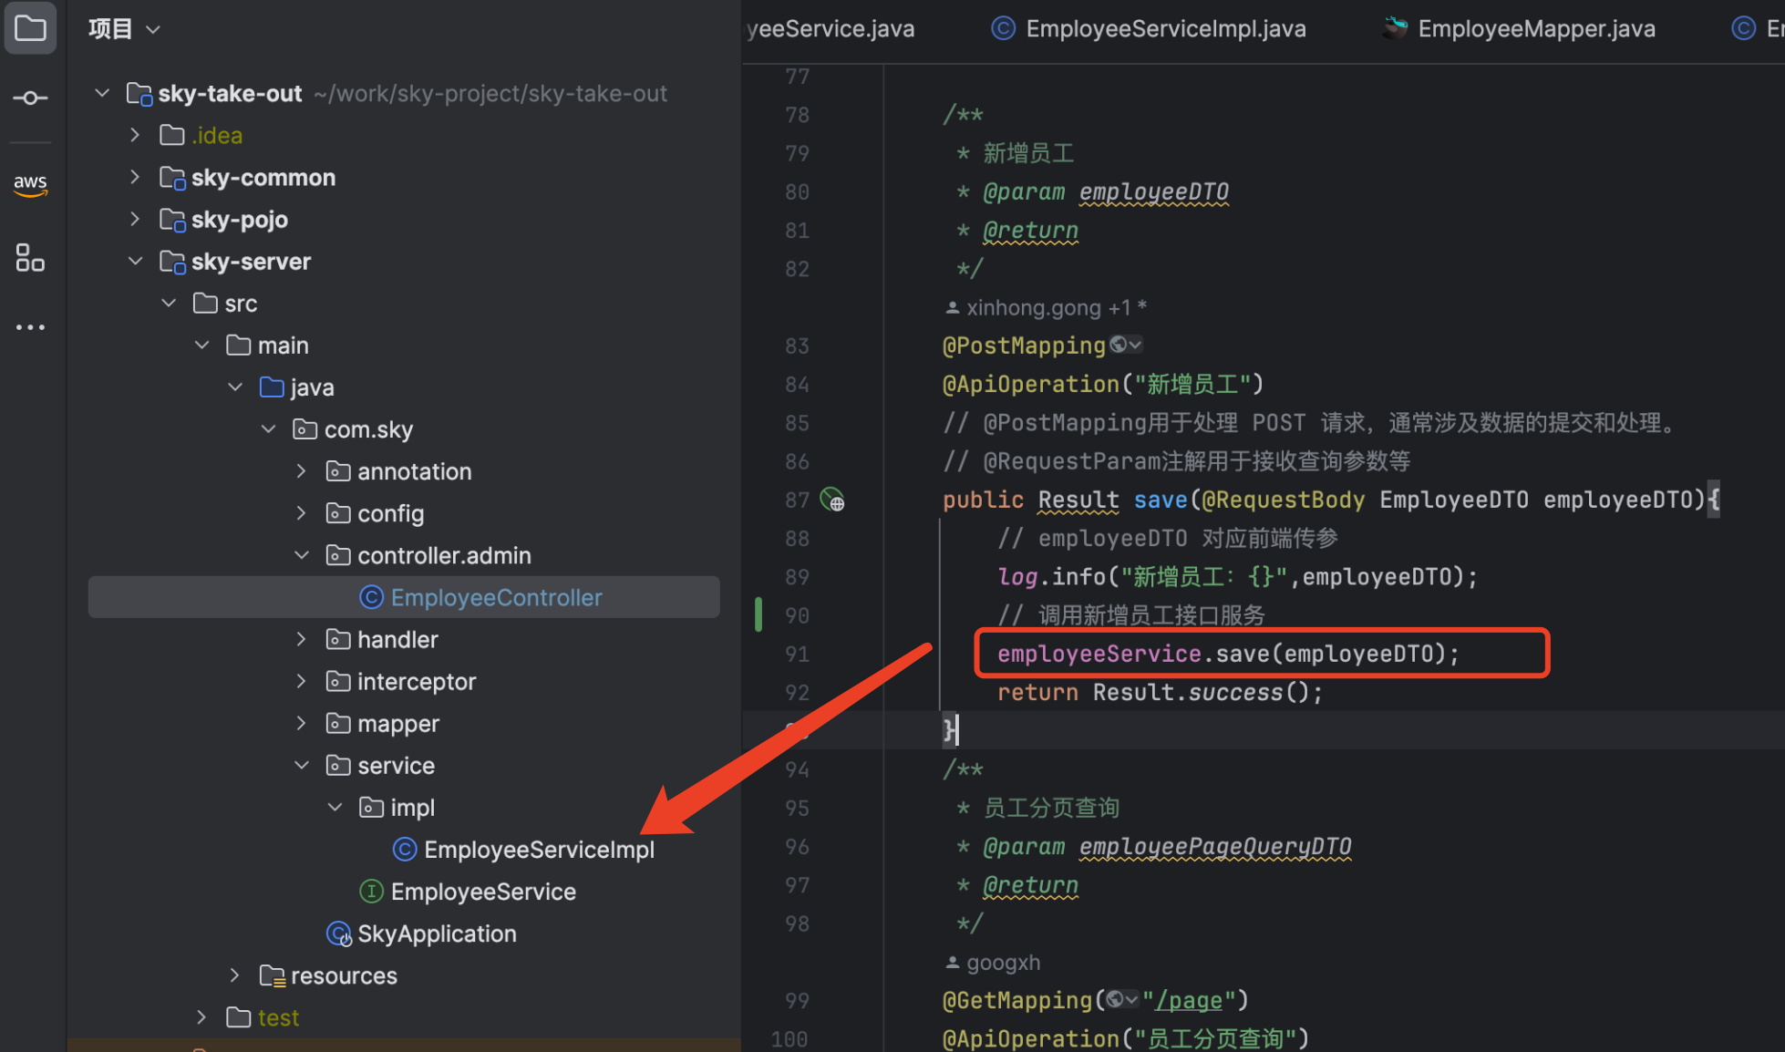Click employeePageQueryDTO param in Javadoc
This screenshot has width=1785, height=1052.
click(x=1215, y=847)
